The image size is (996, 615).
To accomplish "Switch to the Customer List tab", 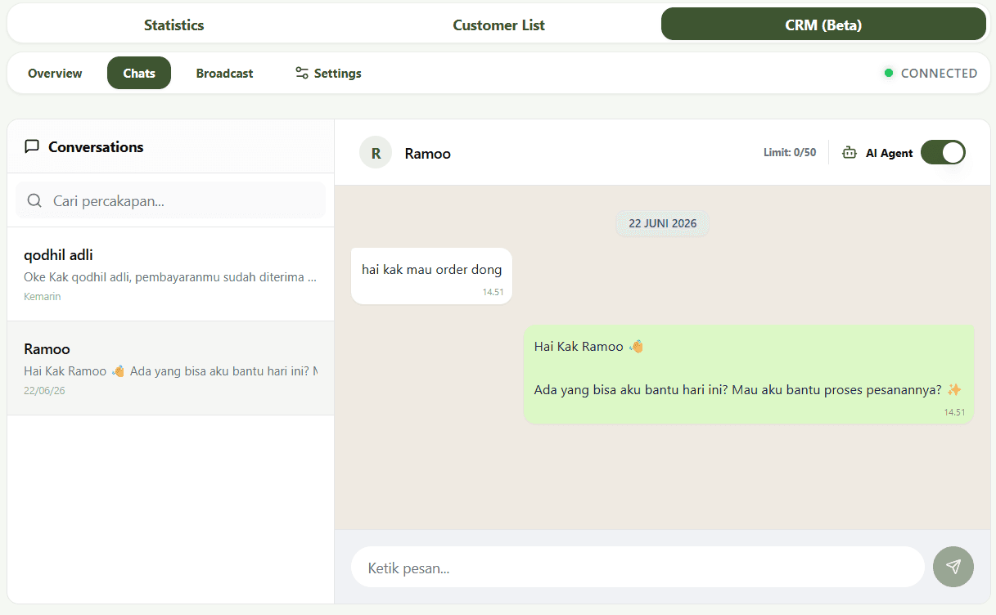I will point(498,25).
